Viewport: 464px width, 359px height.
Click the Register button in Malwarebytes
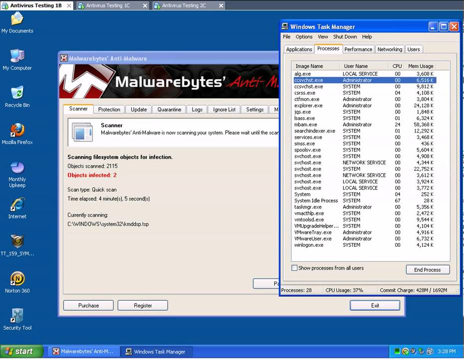[x=143, y=306]
